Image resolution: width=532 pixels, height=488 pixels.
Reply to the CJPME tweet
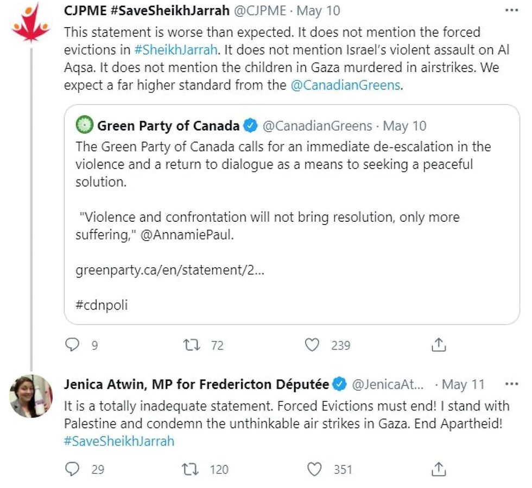click(72, 345)
